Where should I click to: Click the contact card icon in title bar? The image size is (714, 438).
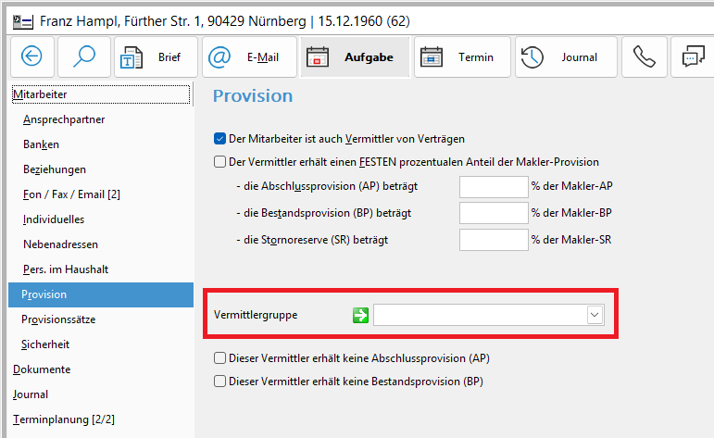(x=17, y=20)
